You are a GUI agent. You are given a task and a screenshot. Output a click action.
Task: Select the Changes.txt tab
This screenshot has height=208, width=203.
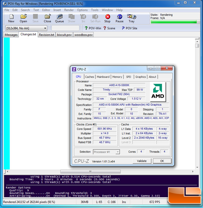tap(28, 34)
